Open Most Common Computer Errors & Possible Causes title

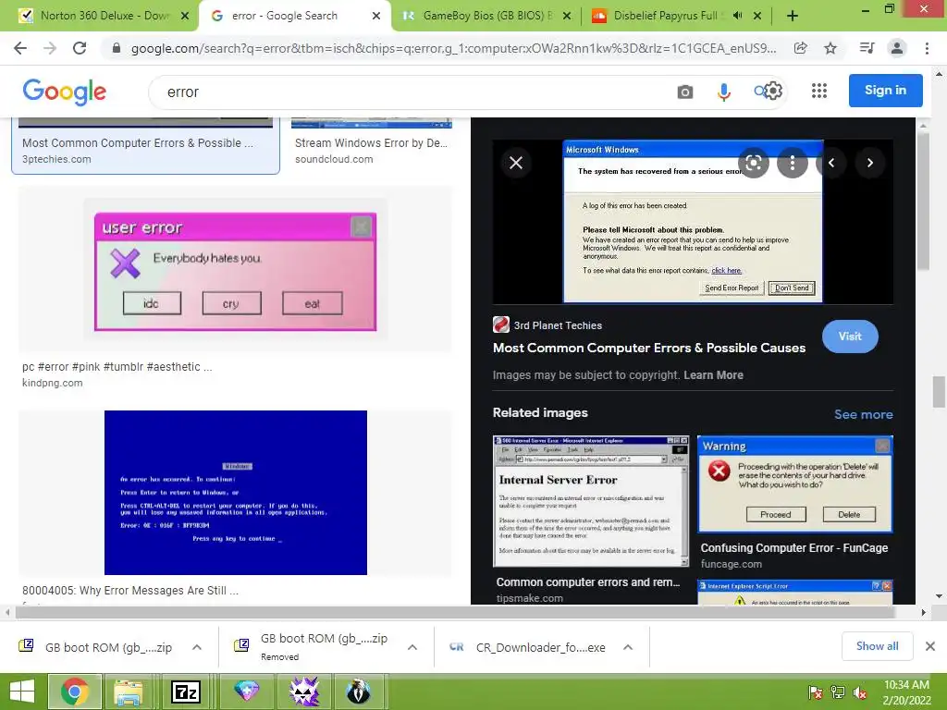[649, 348]
